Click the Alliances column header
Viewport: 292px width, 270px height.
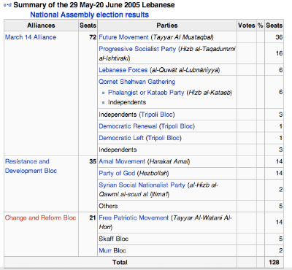click(41, 26)
